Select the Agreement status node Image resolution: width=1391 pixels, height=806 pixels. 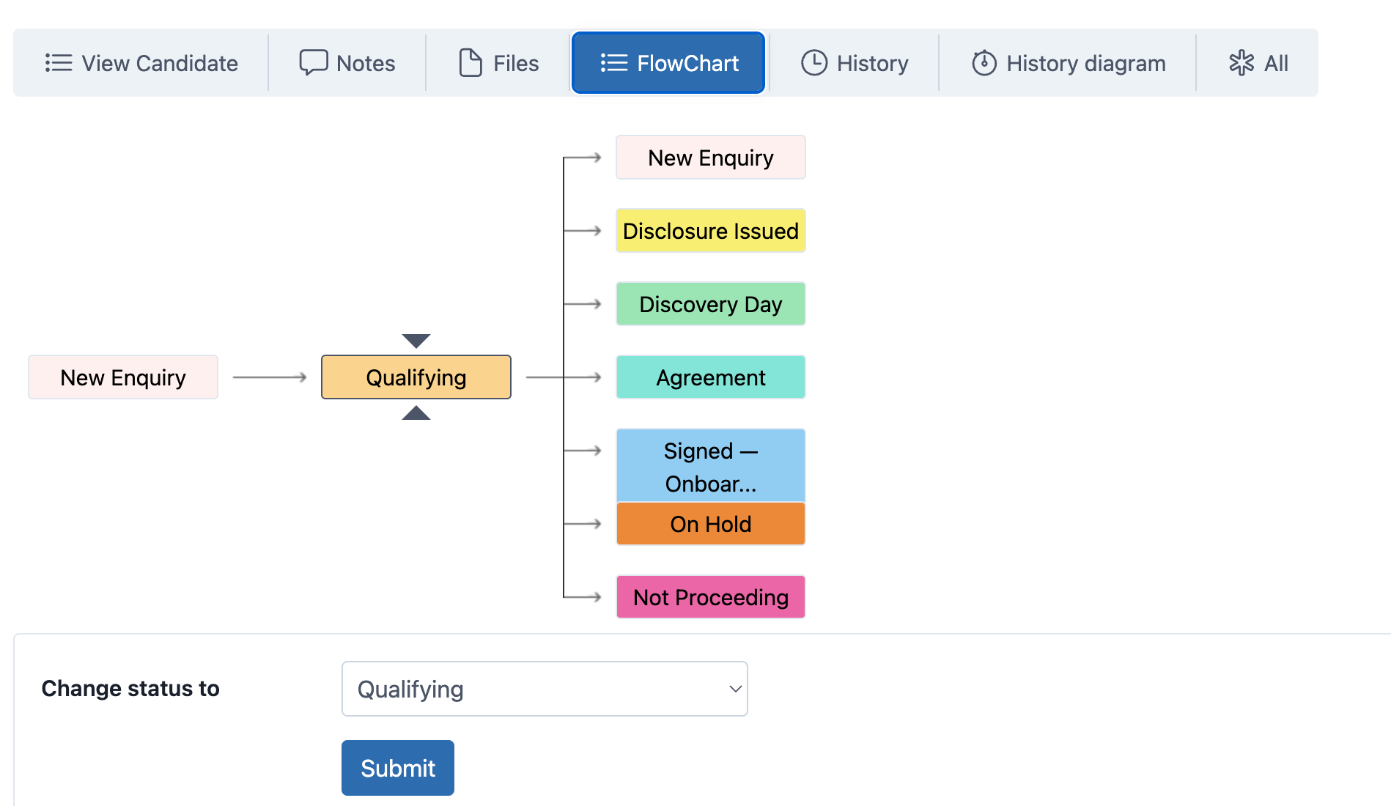click(x=711, y=377)
